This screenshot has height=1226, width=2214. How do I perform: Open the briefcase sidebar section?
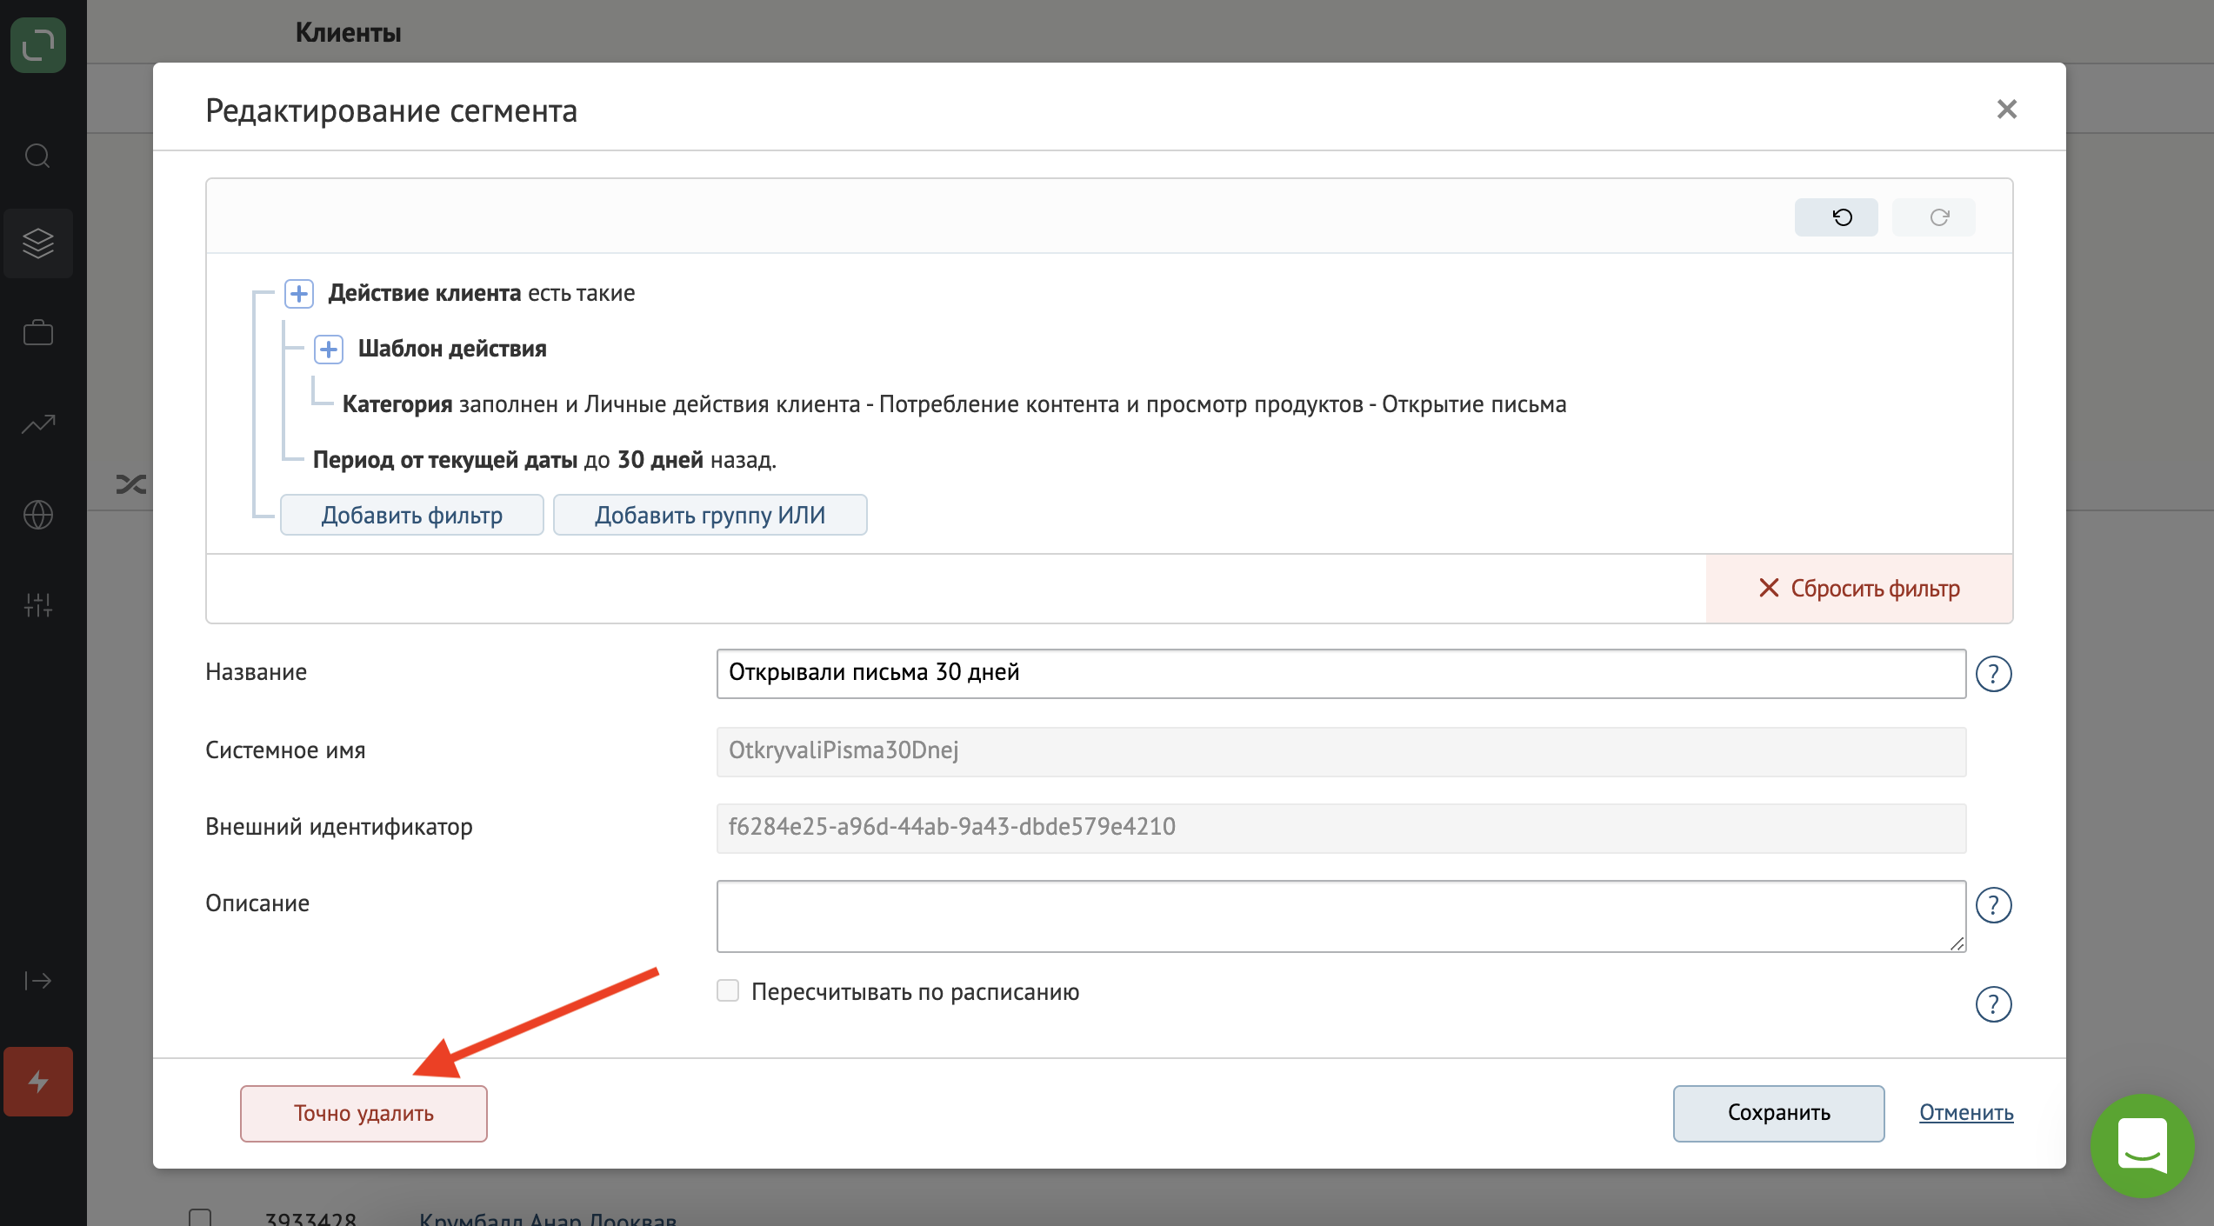pyautogui.click(x=38, y=333)
